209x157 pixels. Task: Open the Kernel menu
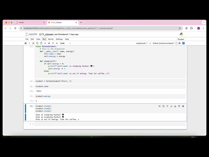point(51,39)
